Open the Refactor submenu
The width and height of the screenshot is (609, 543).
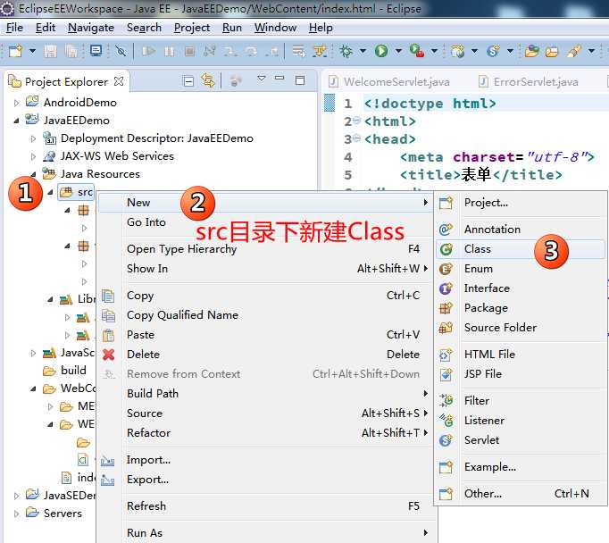pyautogui.click(x=264, y=432)
